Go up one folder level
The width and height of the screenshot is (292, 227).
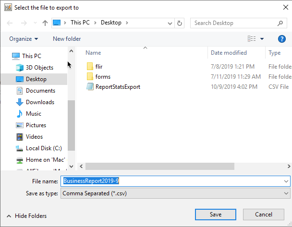pyautogui.click(x=45, y=23)
